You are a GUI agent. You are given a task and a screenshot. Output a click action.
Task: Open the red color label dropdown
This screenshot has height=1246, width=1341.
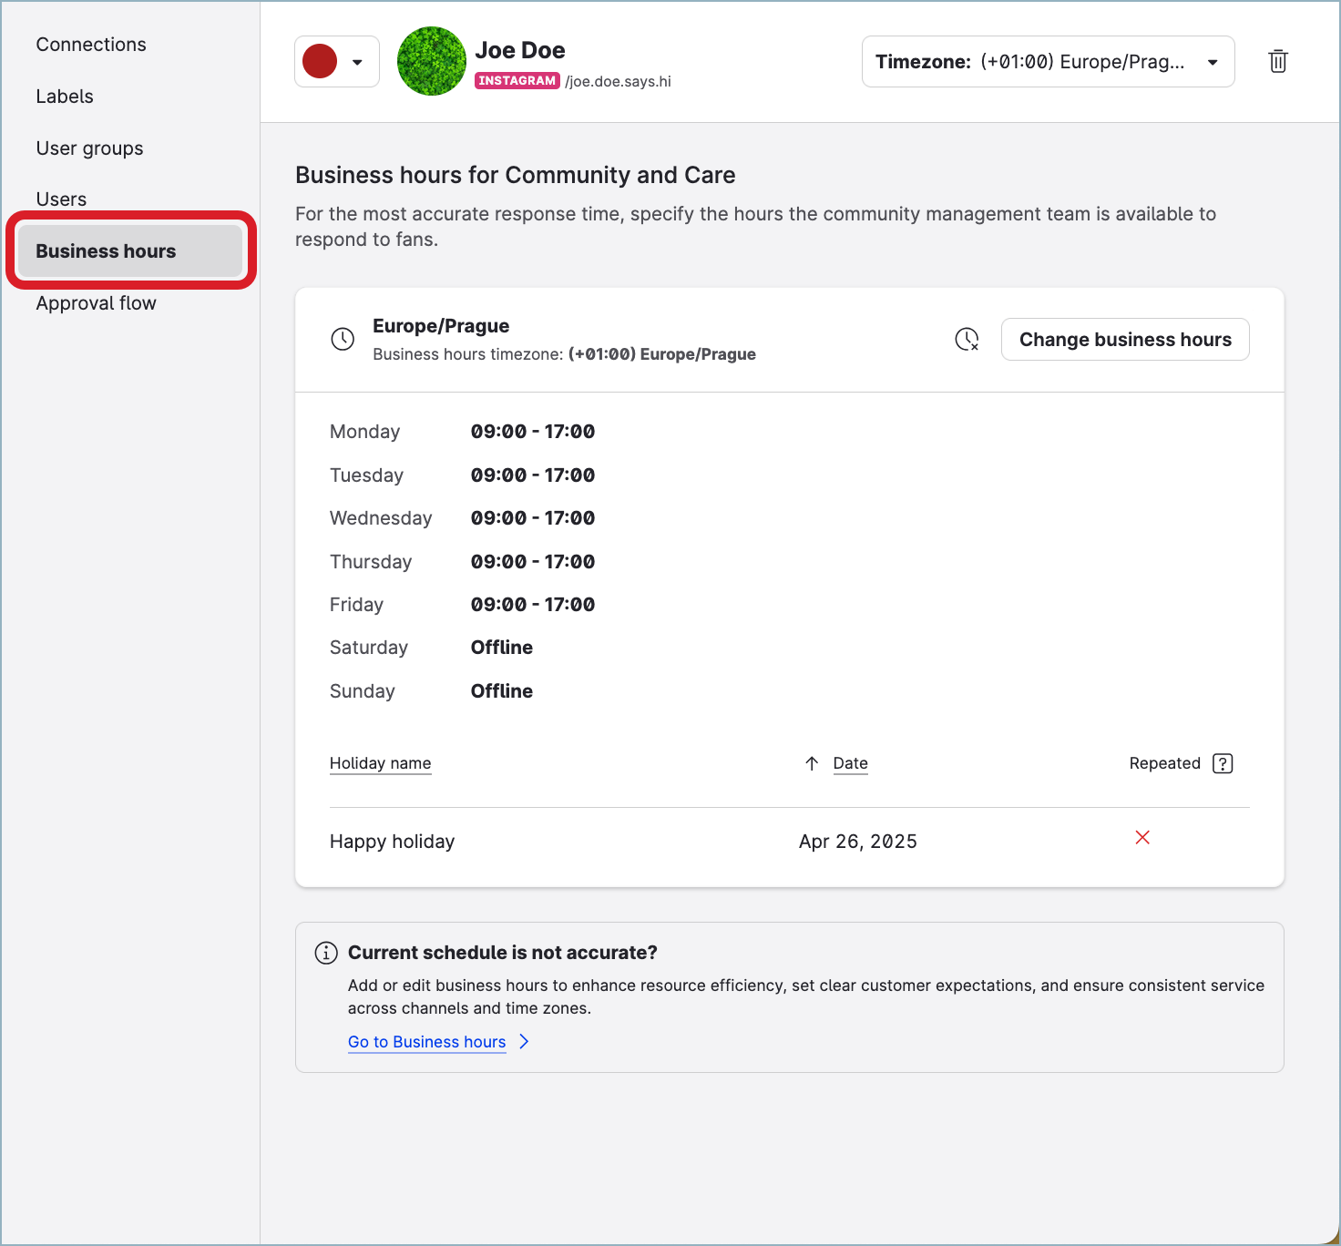coord(357,62)
